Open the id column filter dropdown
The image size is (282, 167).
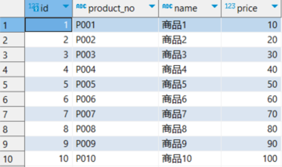click(x=66, y=7)
